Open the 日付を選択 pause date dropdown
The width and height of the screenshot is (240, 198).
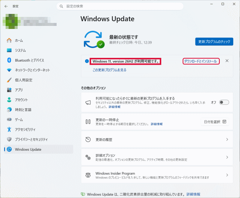tap(215, 122)
